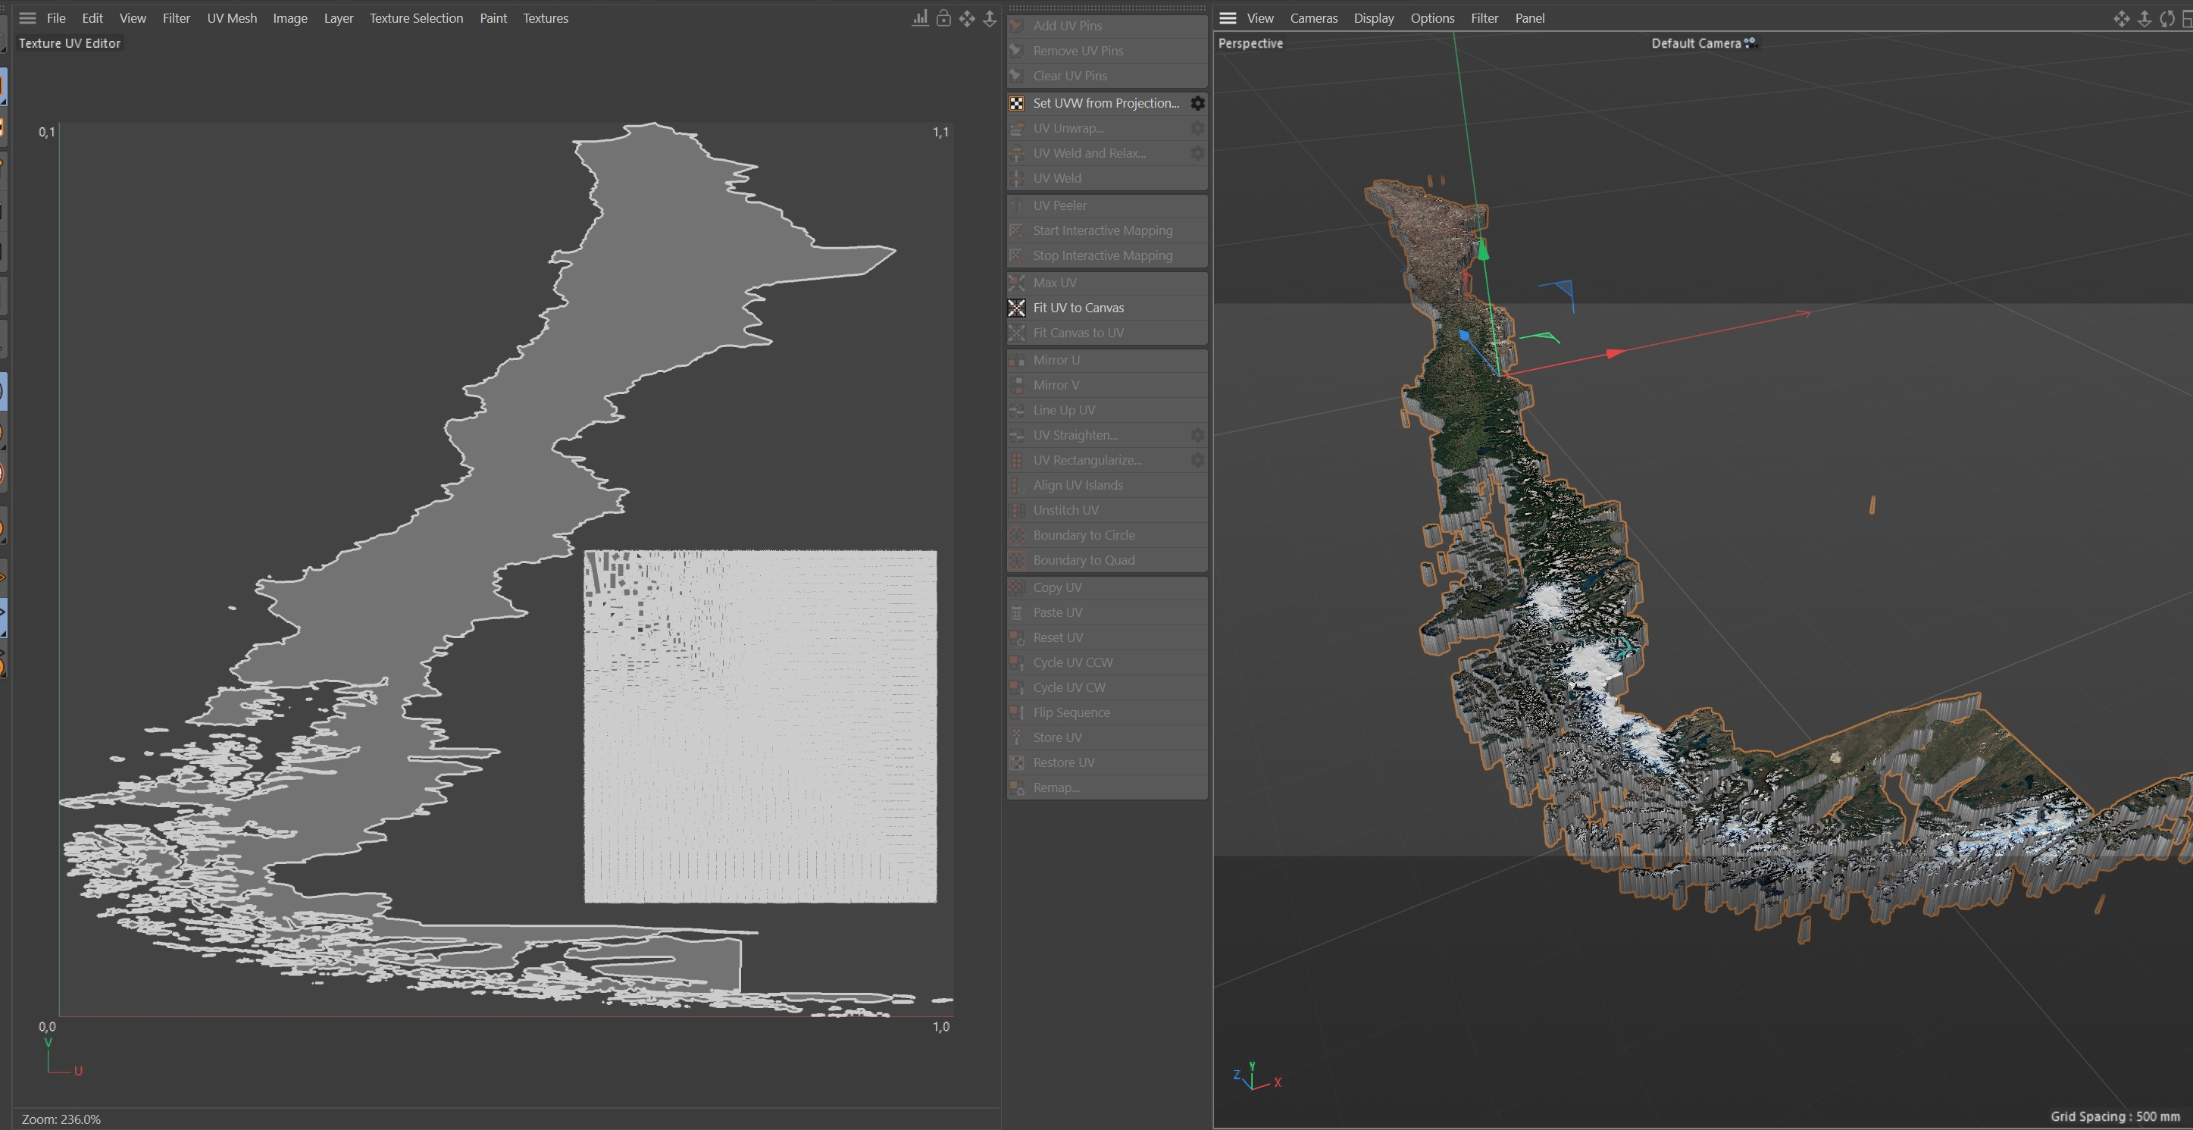Click Set UVW from Projection command

click(x=1105, y=103)
